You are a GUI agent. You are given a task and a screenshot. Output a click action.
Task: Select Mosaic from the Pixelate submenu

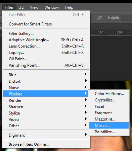pos(109,126)
